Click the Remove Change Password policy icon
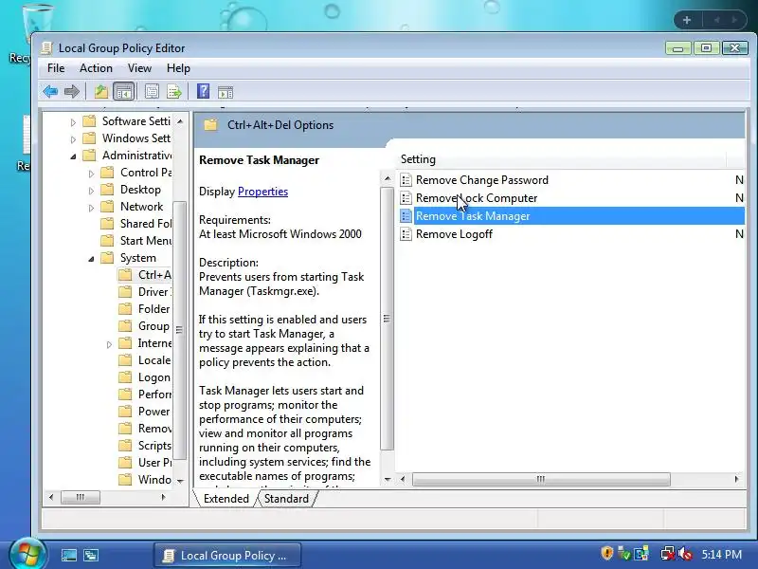This screenshot has height=569, width=758. [x=406, y=180]
